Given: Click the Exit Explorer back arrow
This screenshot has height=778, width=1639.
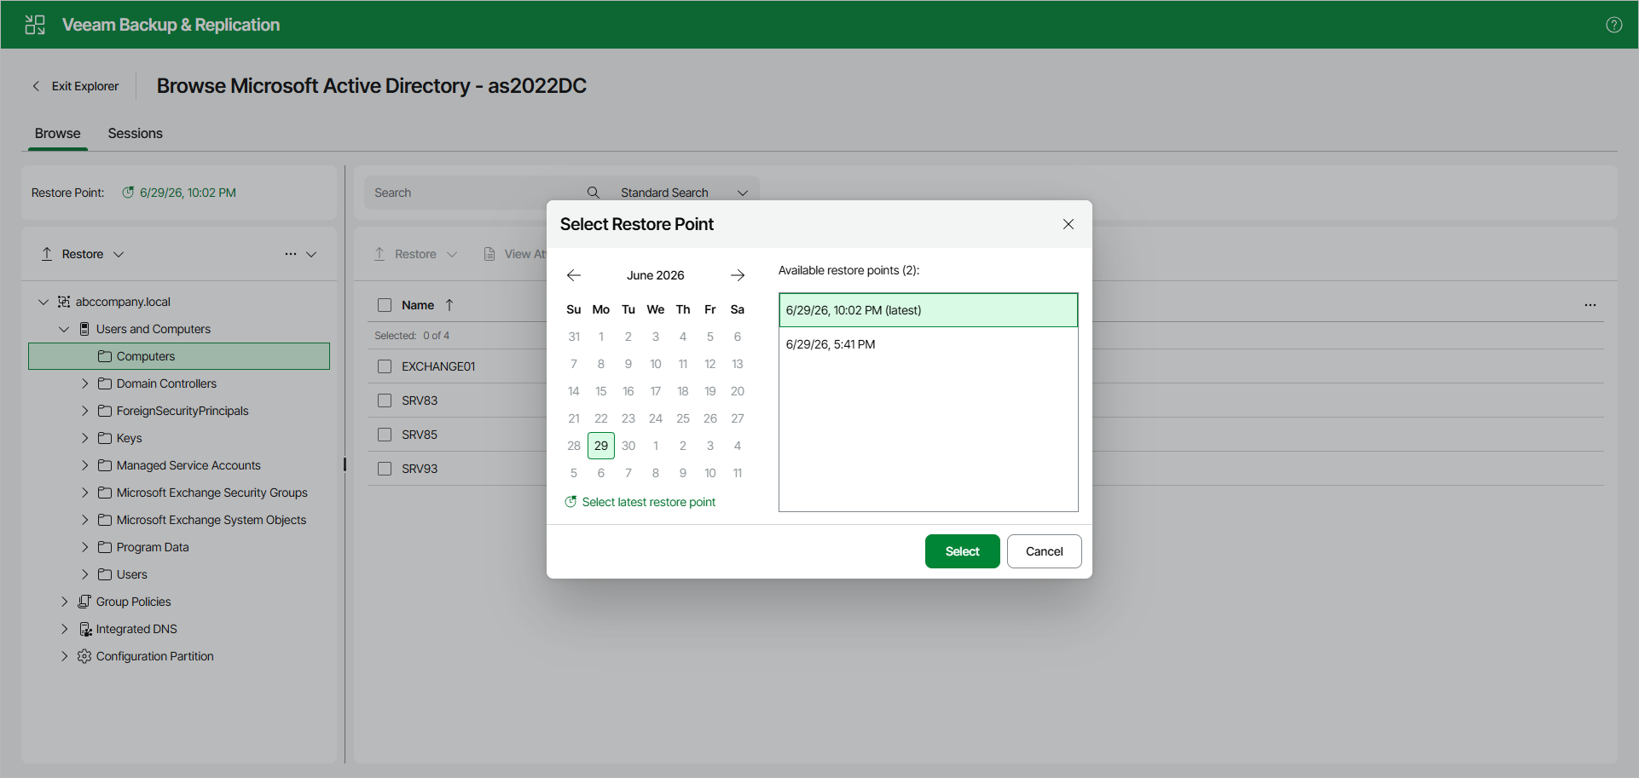Looking at the screenshot, I should click(36, 86).
